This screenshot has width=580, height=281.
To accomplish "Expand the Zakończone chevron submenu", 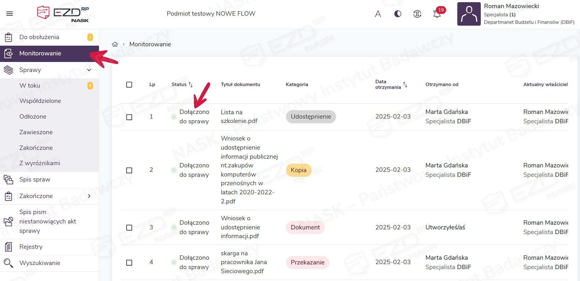I will 89,196.
